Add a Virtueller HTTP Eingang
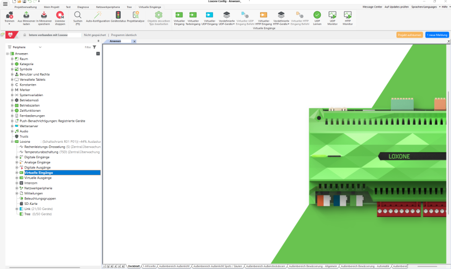 [264, 18]
